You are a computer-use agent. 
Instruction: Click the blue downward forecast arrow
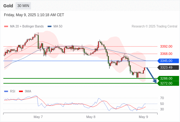point(151,75)
